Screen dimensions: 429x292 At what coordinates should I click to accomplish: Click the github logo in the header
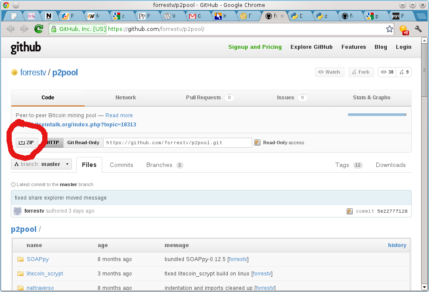tap(26, 48)
